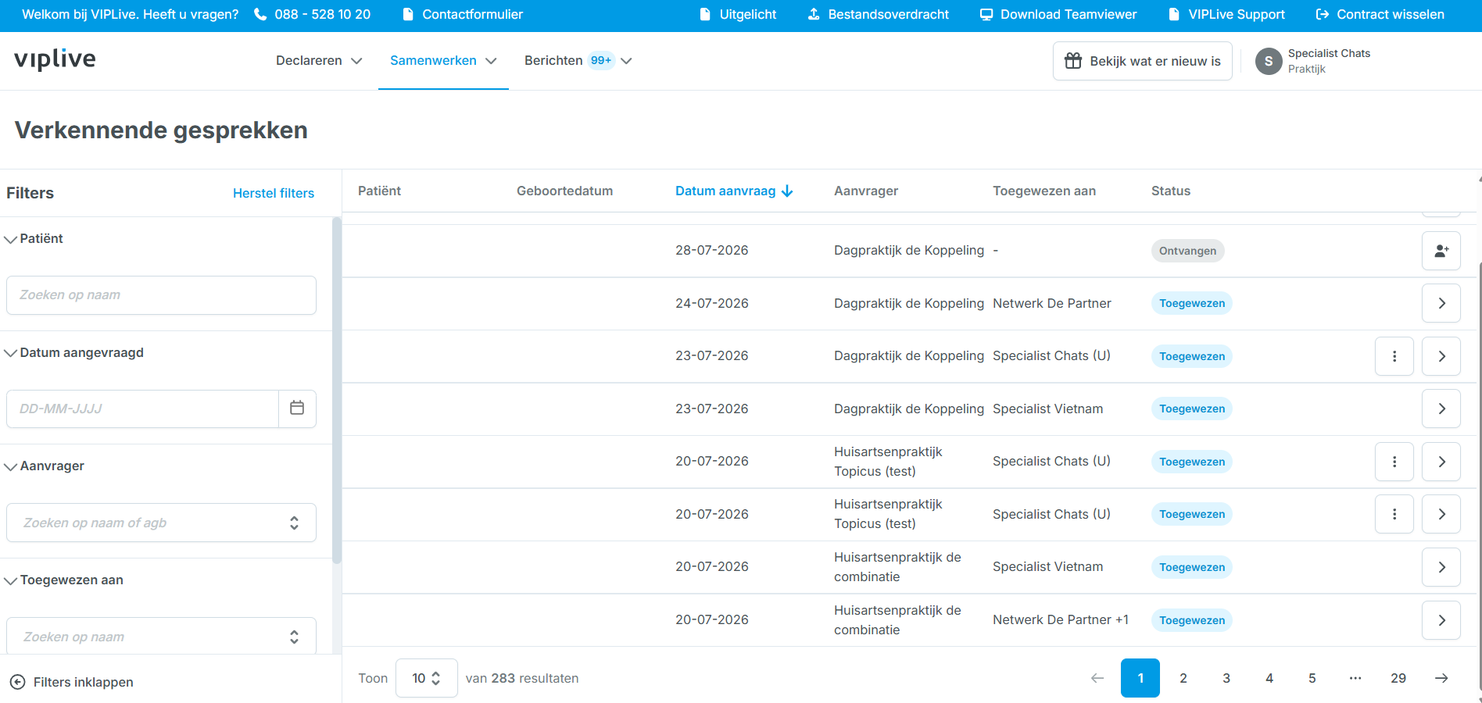
Task: Collapse the Datum aangevraagd filter section
Action: (75, 353)
